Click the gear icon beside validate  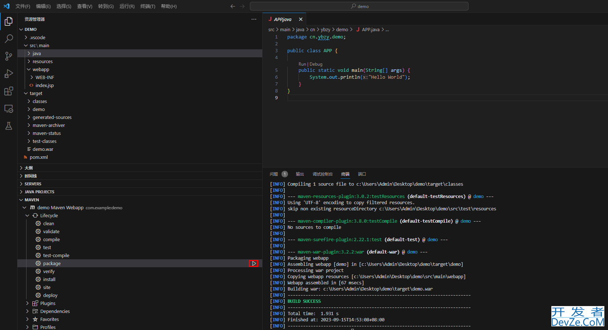[38, 231]
